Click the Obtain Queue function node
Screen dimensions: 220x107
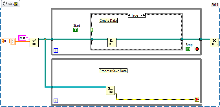coord(34,42)
